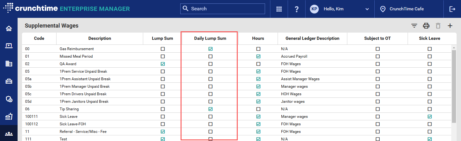This screenshot has height=141, width=461.
Task: Click the delete trash icon
Action: tap(438, 26)
